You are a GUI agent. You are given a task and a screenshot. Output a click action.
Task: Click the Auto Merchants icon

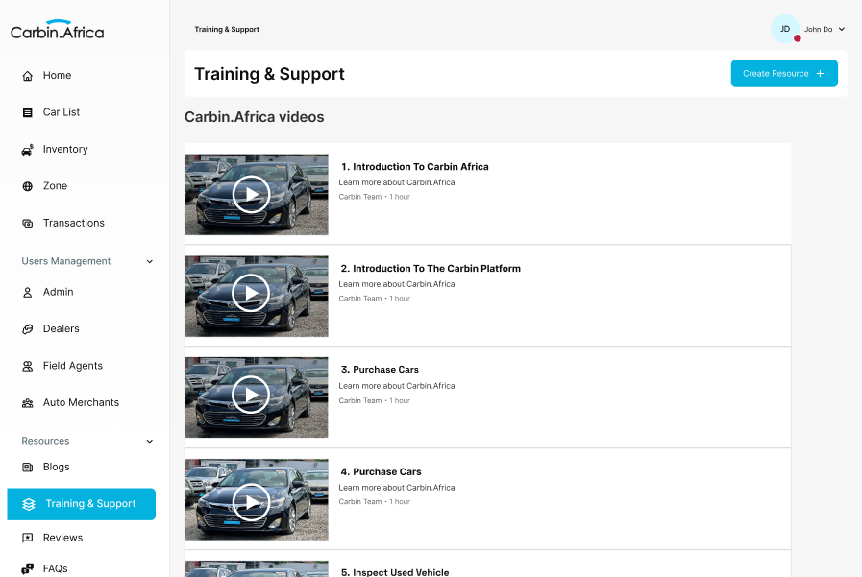pos(28,403)
